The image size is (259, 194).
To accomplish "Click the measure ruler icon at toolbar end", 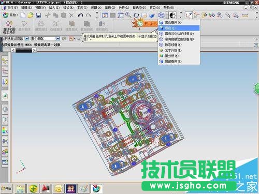I will click(x=245, y=16).
